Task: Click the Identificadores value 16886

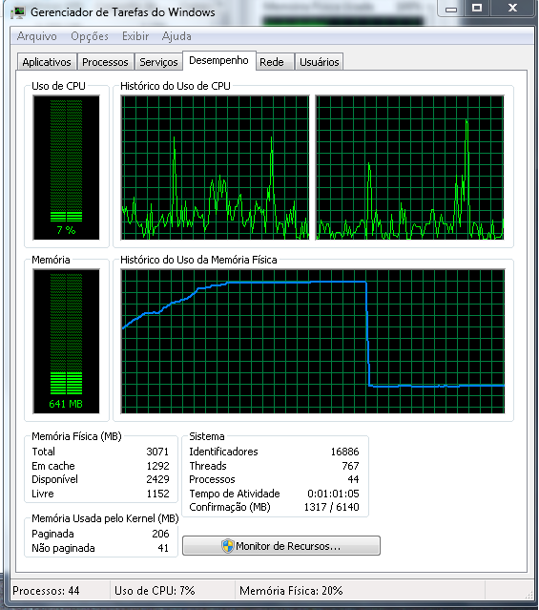Action: point(344,452)
